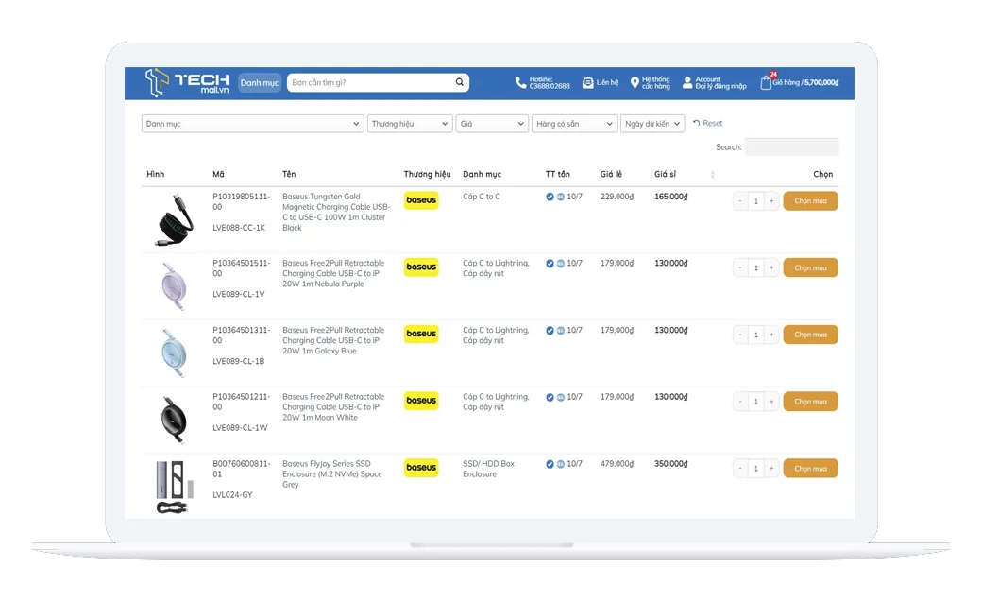This screenshot has height=602, width=982.
Task: Open the shopping cart bag icon
Action: coord(766,83)
